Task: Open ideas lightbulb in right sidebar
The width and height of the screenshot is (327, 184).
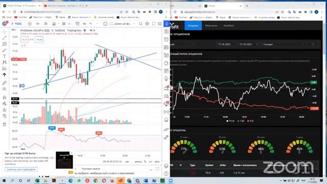Action: 166,79
